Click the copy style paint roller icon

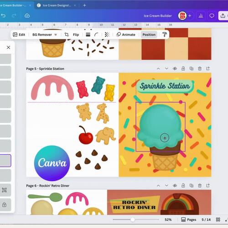(x=165, y=35)
